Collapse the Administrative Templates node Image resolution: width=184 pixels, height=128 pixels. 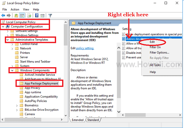pos(8,40)
